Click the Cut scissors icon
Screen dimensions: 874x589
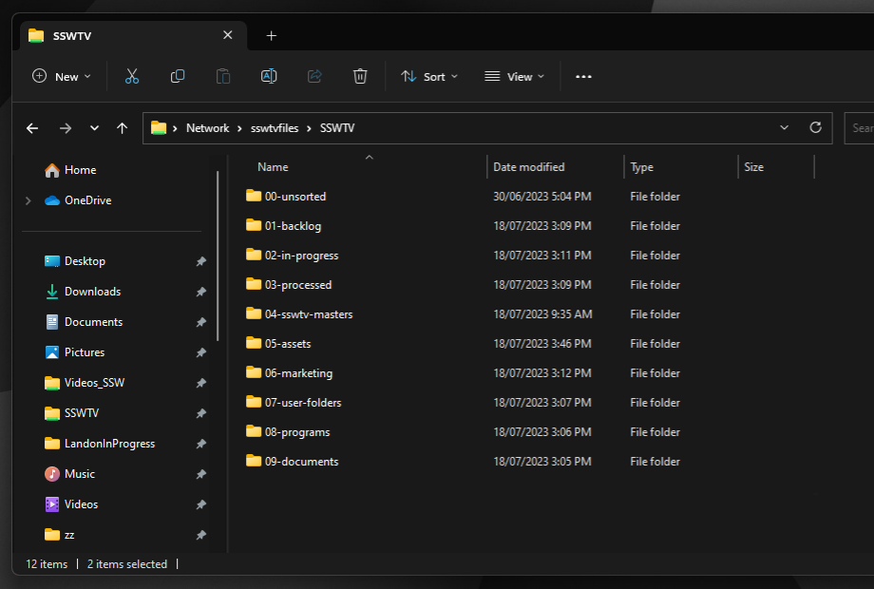132,76
